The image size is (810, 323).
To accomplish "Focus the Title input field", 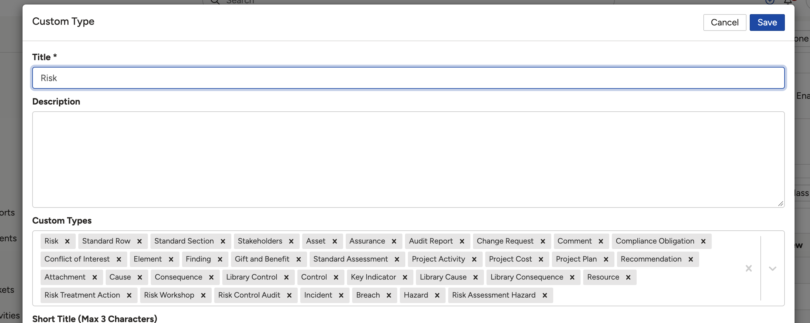I will point(409,78).
